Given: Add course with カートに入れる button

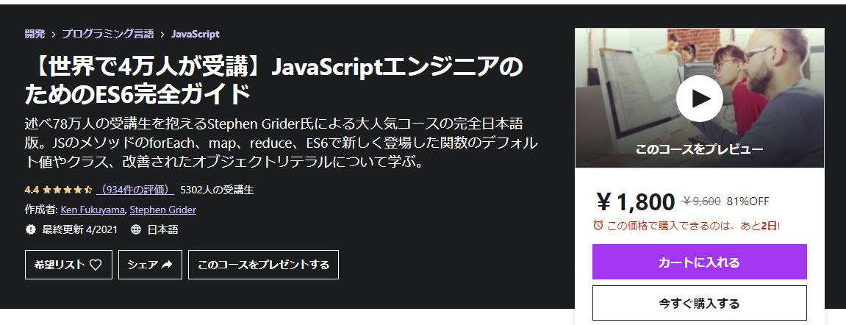Looking at the screenshot, I should [x=699, y=262].
